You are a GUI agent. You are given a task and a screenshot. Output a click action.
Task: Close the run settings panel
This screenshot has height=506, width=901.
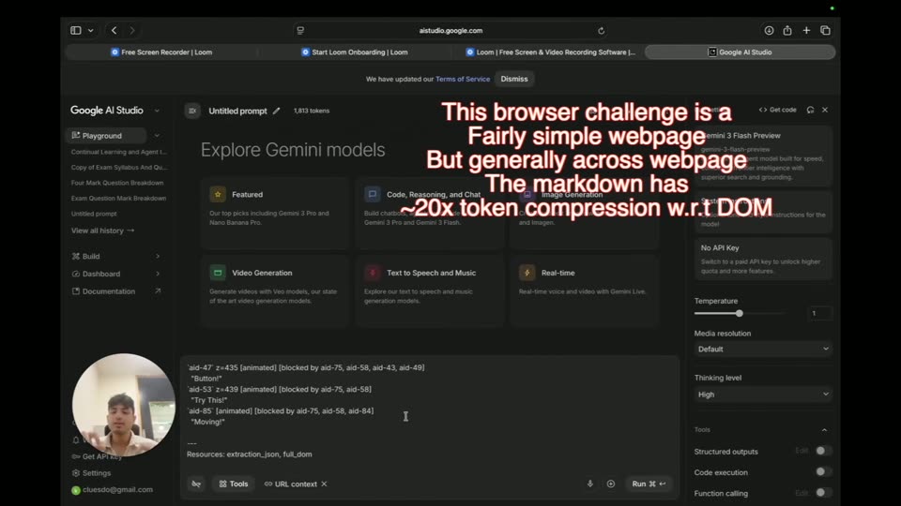pyautogui.click(x=825, y=110)
